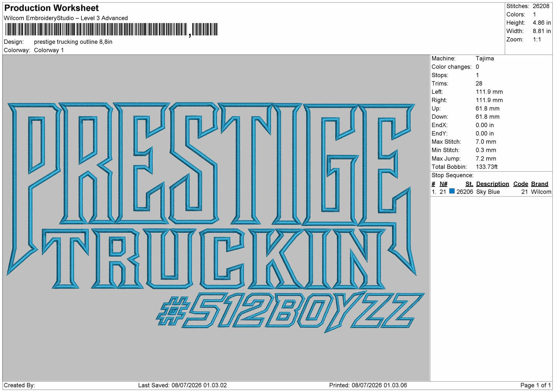Click the 'Printed' timestamp in footer

tap(368, 385)
